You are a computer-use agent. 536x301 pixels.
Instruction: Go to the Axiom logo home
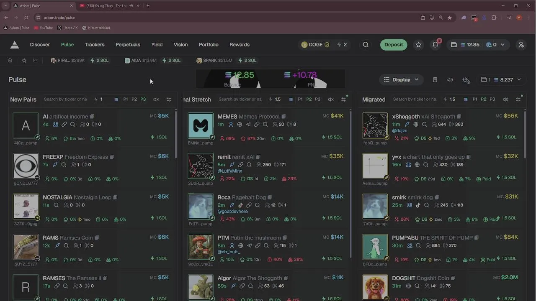[x=15, y=45]
